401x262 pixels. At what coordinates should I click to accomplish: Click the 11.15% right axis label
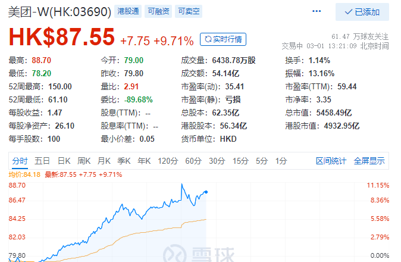click(378, 185)
